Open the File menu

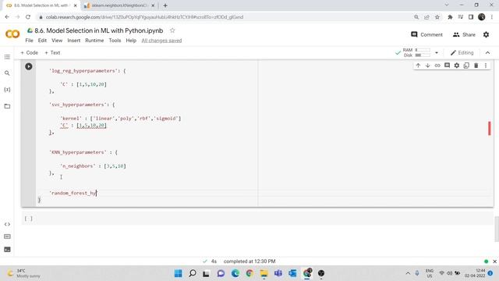click(x=30, y=41)
